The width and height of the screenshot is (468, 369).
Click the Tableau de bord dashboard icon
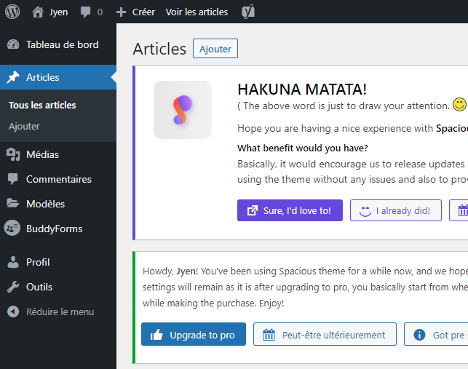point(13,44)
